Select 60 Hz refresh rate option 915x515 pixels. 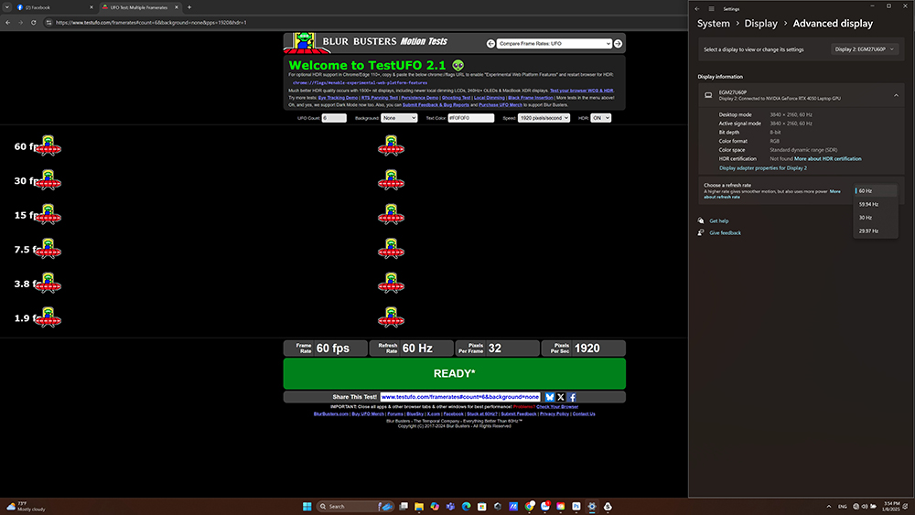[x=876, y=190]
